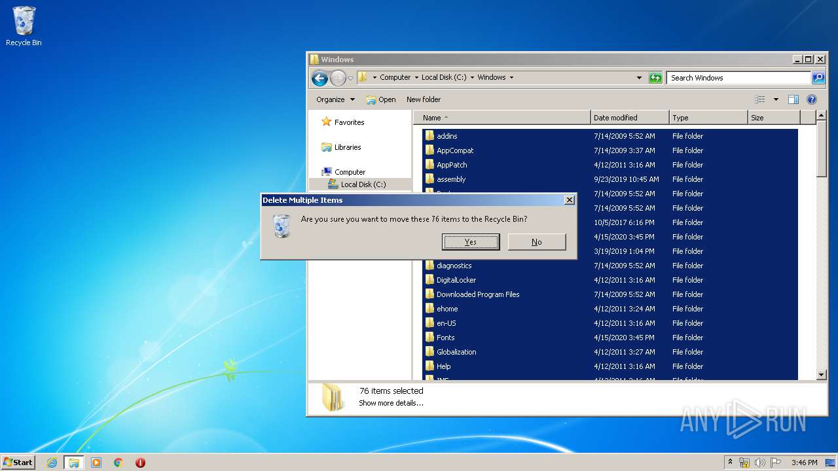This screenshot has width=838, height=471.
Task: Select Favorites in the navigation pane
Action: 349,122
